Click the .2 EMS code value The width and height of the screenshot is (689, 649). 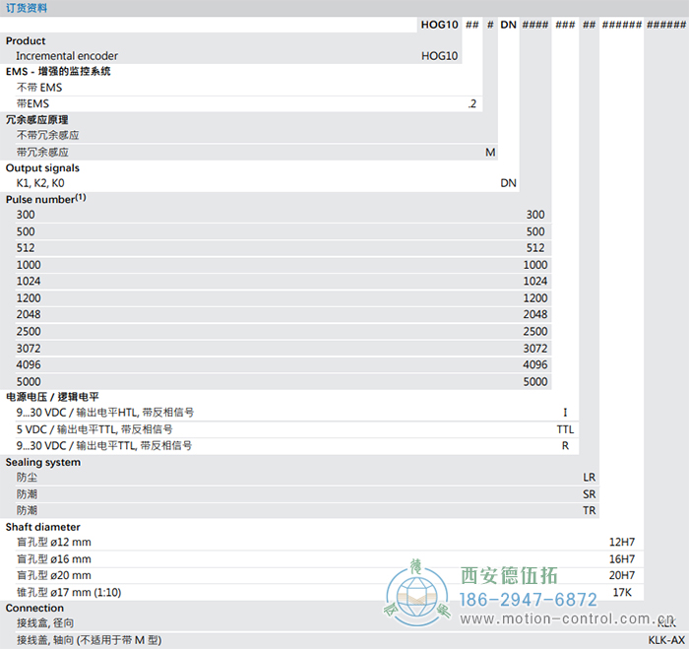tap(472, 103)
